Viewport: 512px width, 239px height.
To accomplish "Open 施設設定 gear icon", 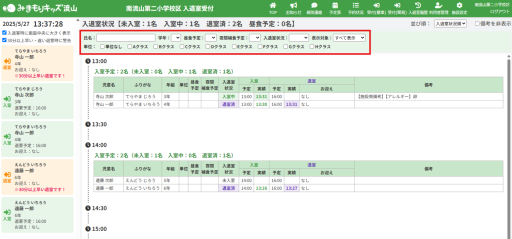I will [x=459, y=5].
